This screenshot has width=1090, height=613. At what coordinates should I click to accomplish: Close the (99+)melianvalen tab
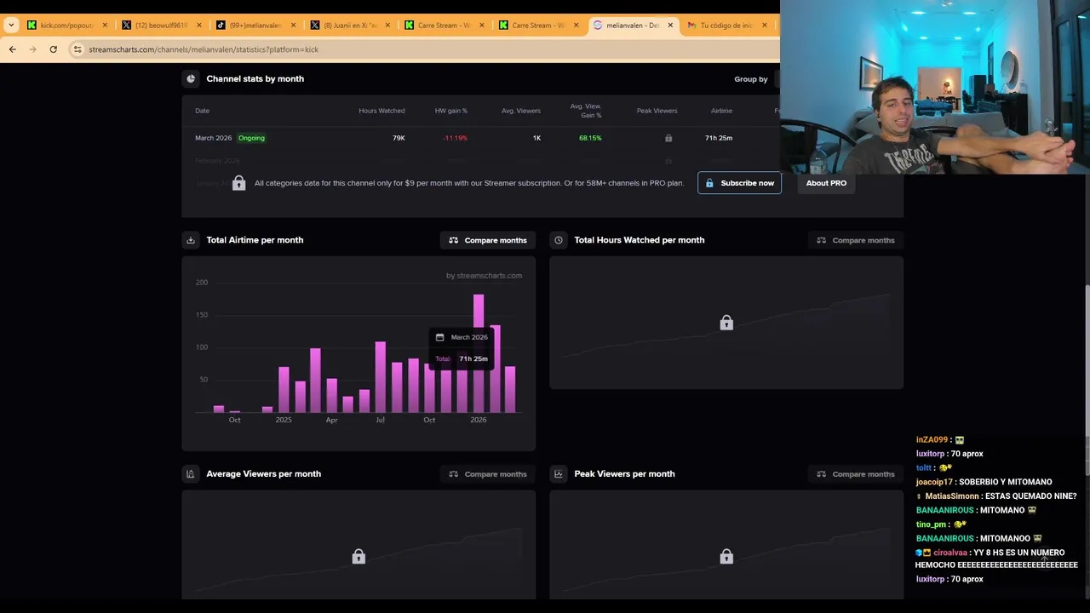(x=293, y=26)
